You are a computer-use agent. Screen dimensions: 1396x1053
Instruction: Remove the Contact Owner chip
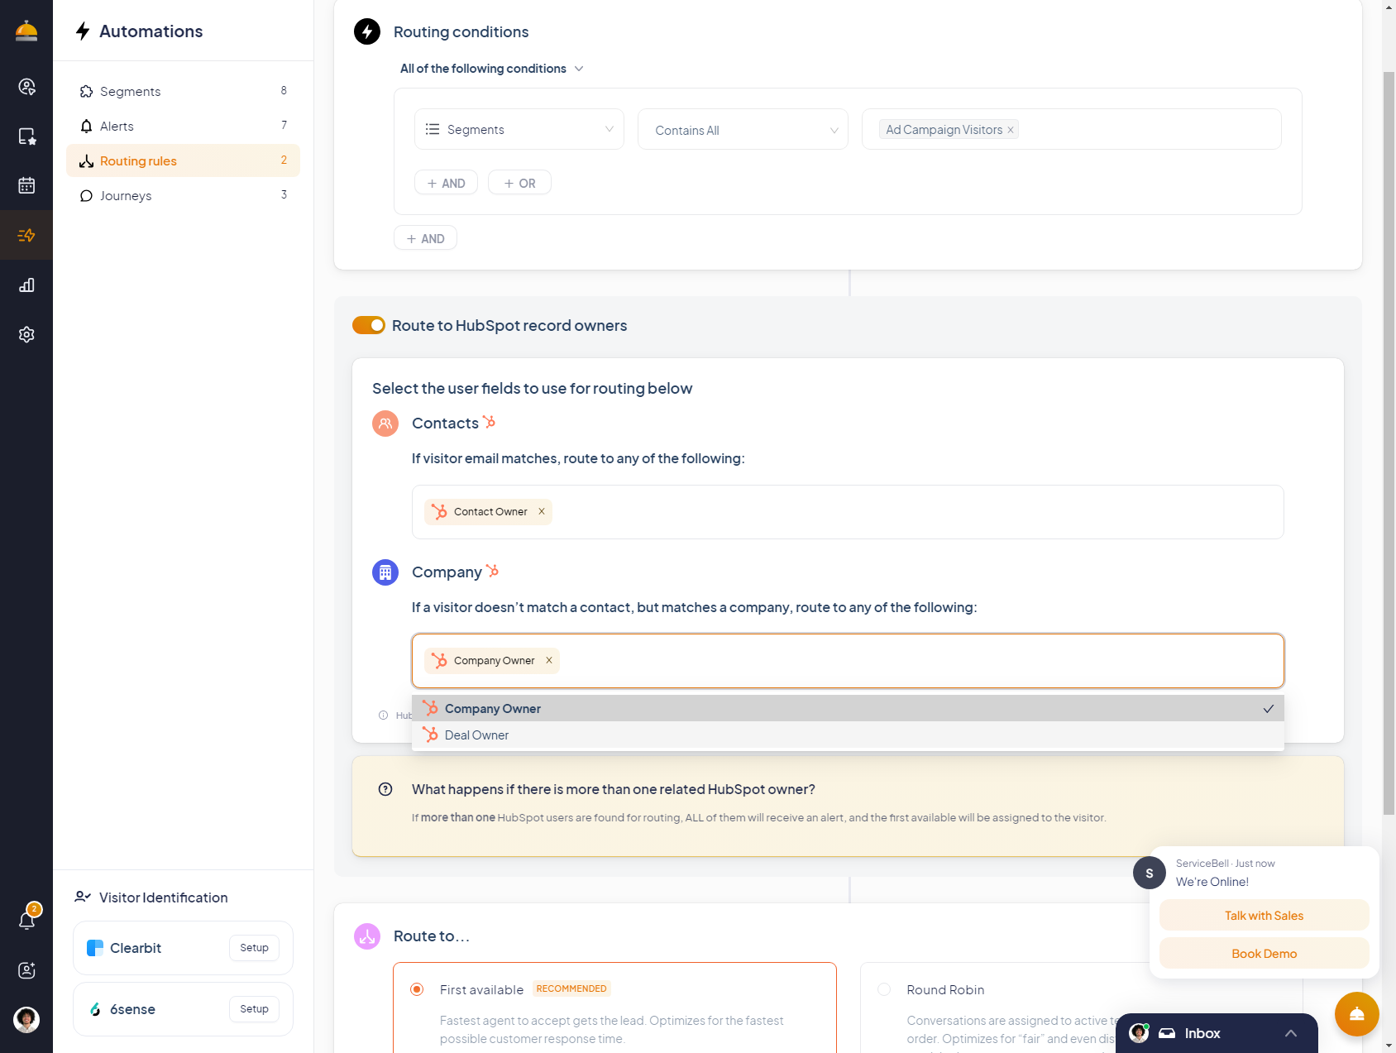[542, 511]
